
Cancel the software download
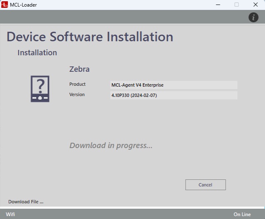pos(205,185)
